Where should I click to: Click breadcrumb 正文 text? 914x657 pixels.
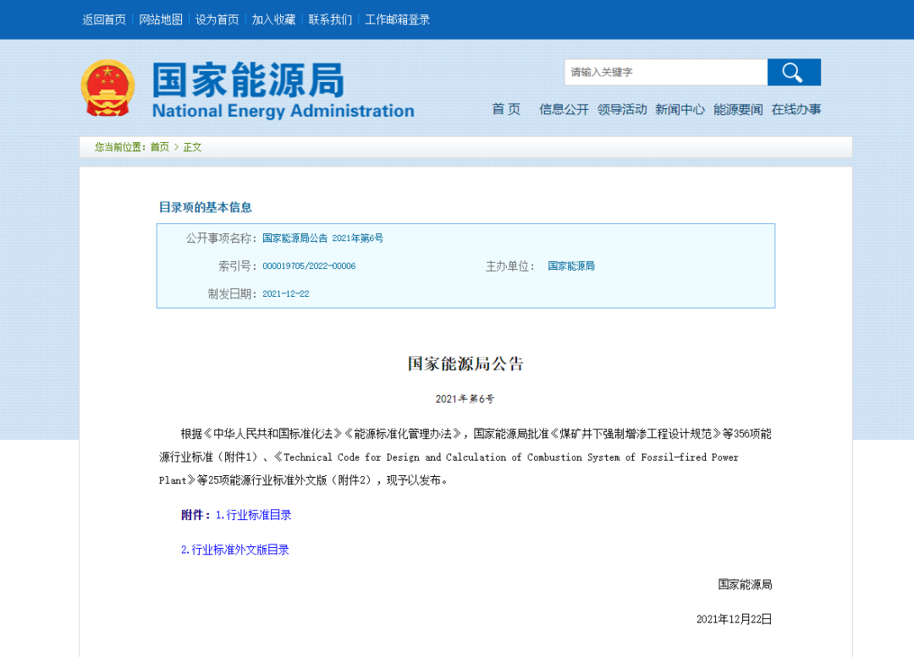(x=193, y=147)
